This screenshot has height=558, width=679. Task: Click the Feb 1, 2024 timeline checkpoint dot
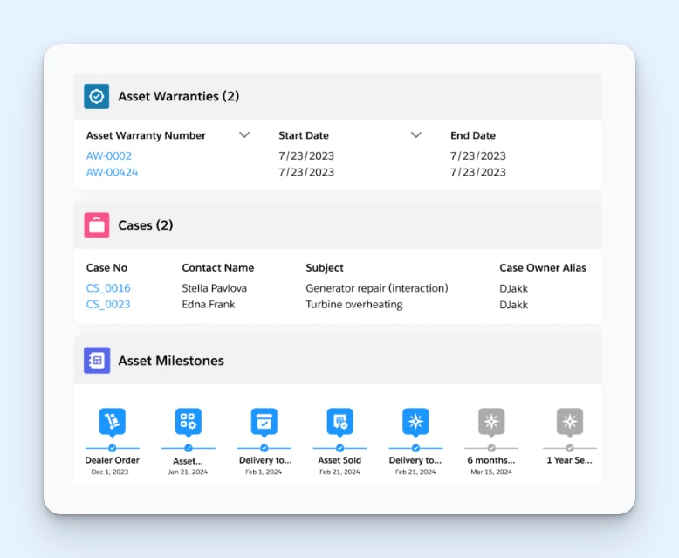264,448
